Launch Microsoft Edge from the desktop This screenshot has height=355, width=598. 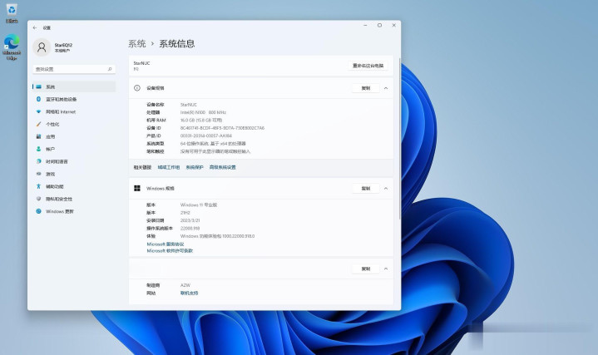pos(12,47)
